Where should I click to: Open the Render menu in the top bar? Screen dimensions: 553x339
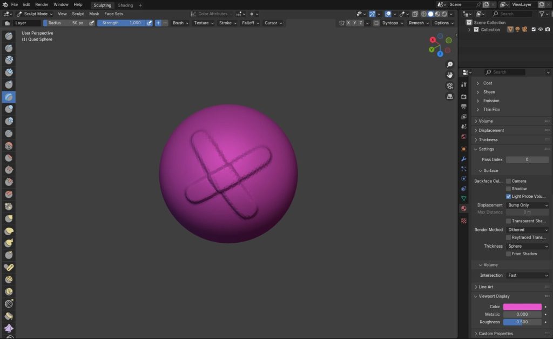(42, 4)
